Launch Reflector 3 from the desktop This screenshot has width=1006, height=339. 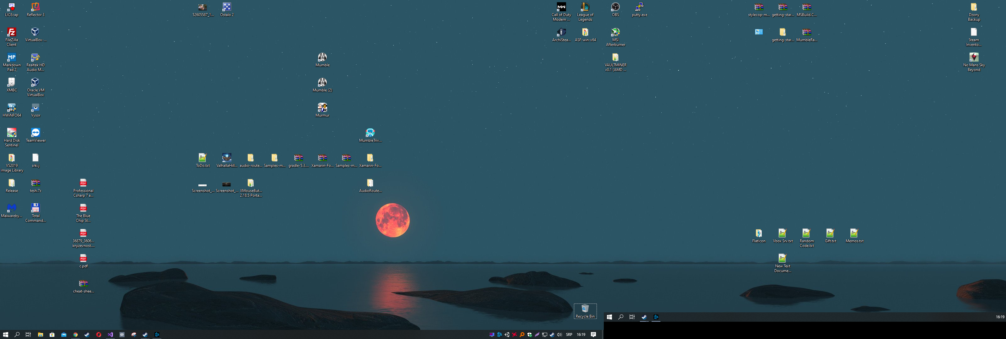[x=35, y=10]
